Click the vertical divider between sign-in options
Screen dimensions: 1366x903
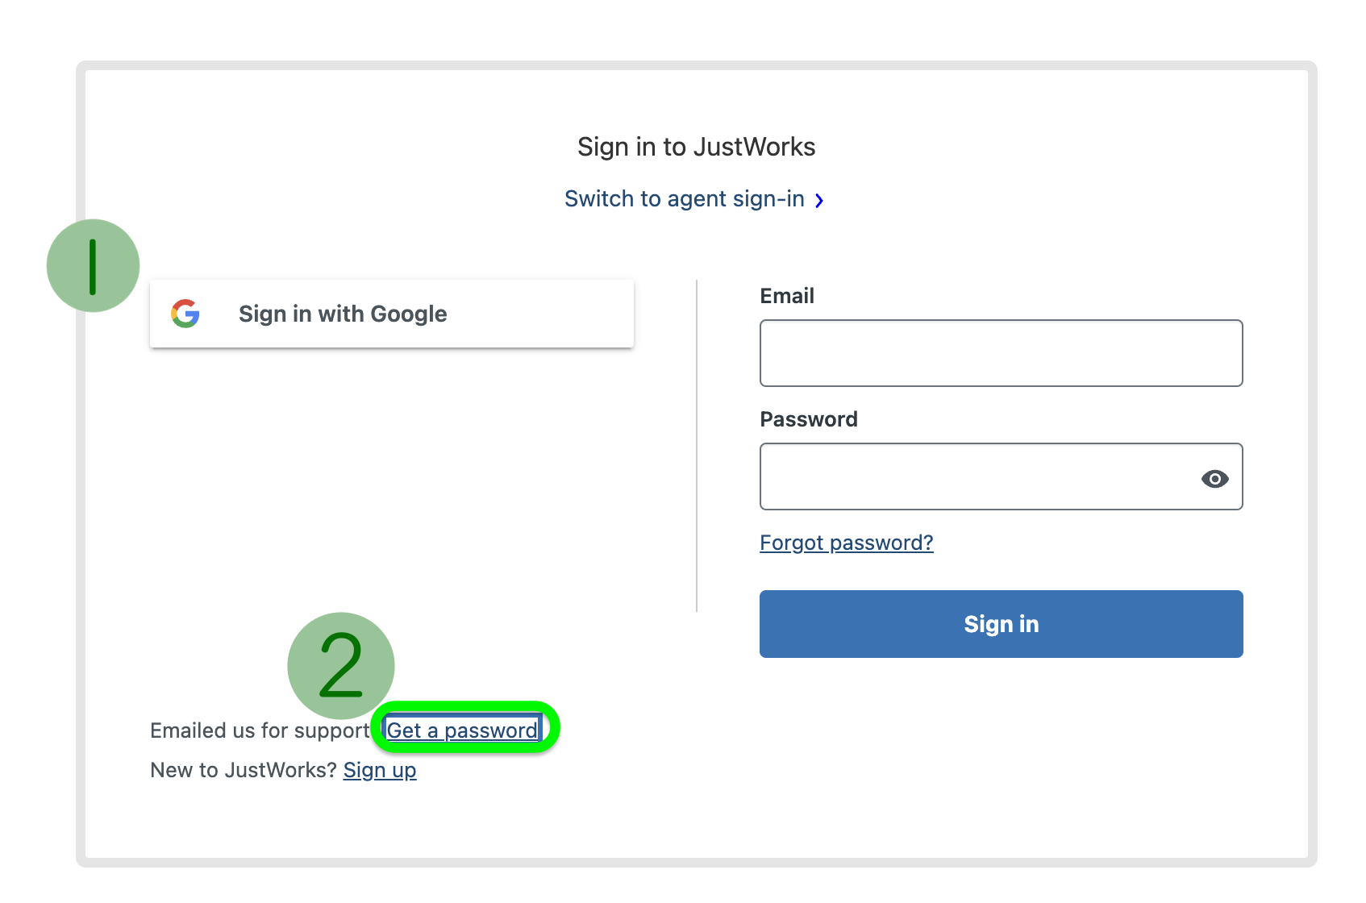[x=697, y=446]
